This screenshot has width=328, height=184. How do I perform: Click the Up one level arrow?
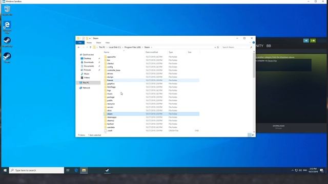pyautogui.click(x=90, y=48)
